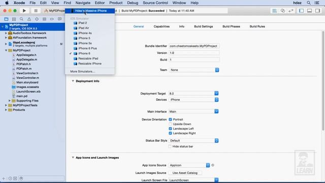
Task: Open the Test navigator
Action: (x=37, y=19)
